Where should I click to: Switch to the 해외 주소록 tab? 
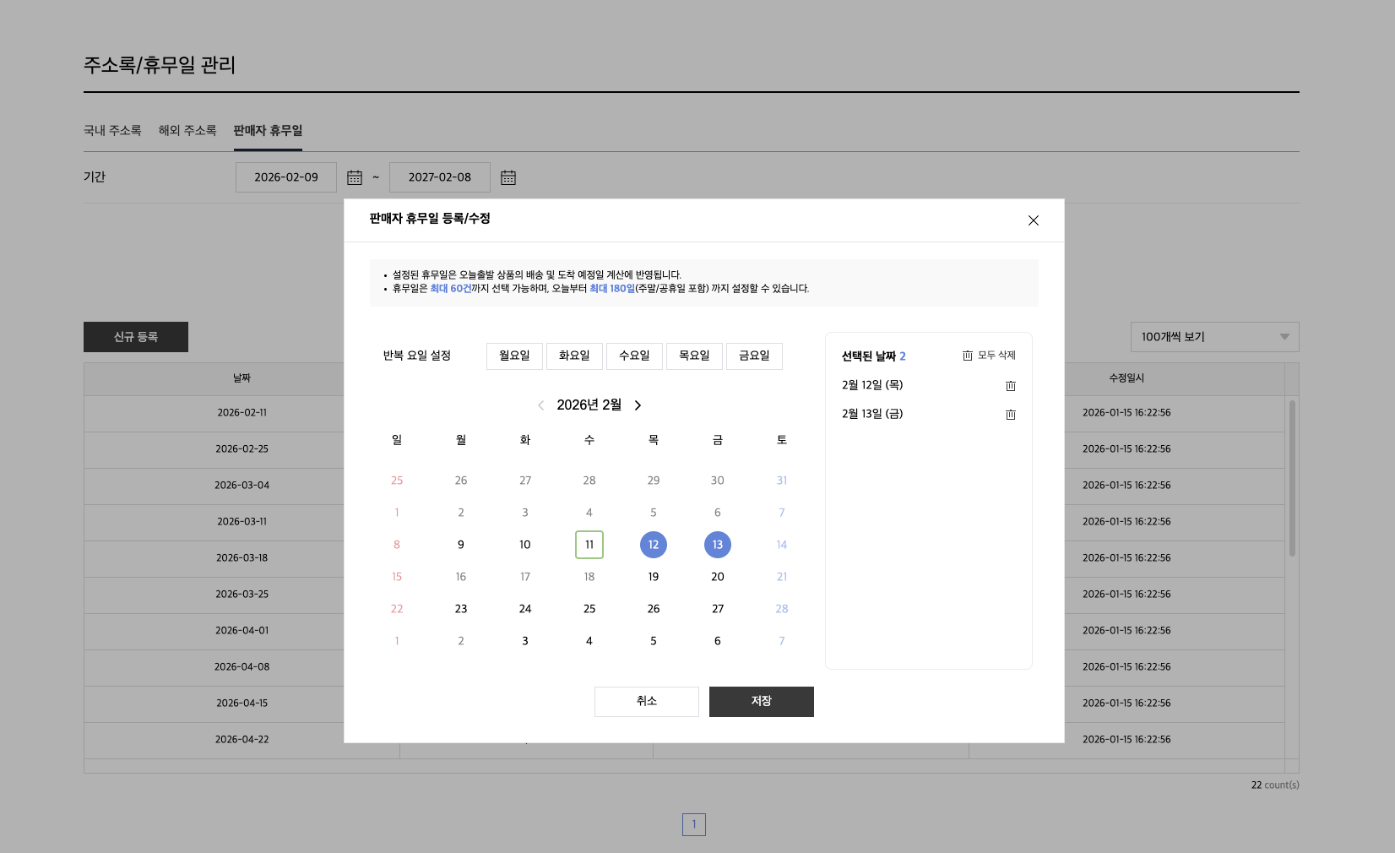point(187,131)
